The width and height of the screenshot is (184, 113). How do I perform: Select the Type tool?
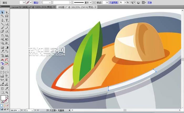[7, 20]
